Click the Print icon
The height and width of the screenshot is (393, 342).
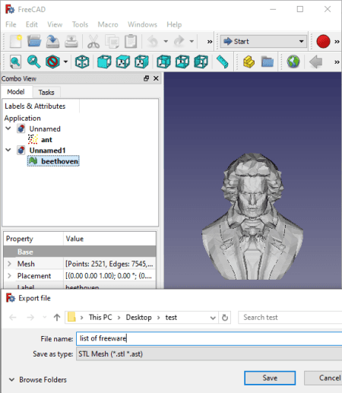click(x=71, y=41)
